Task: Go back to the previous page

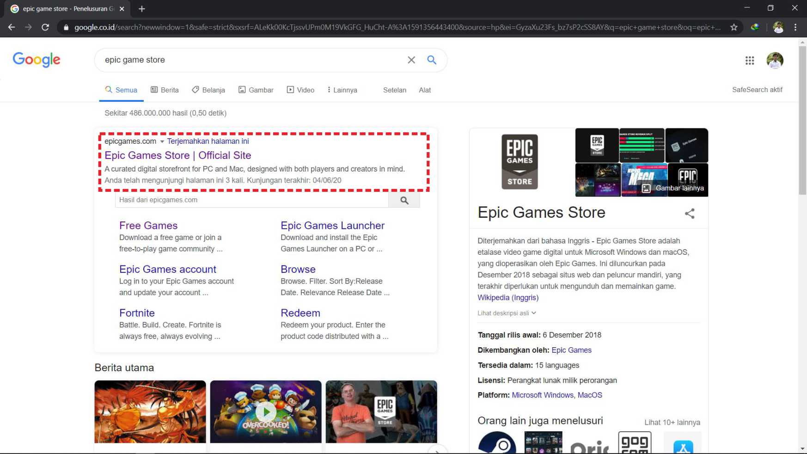Action: pos(12,27)
